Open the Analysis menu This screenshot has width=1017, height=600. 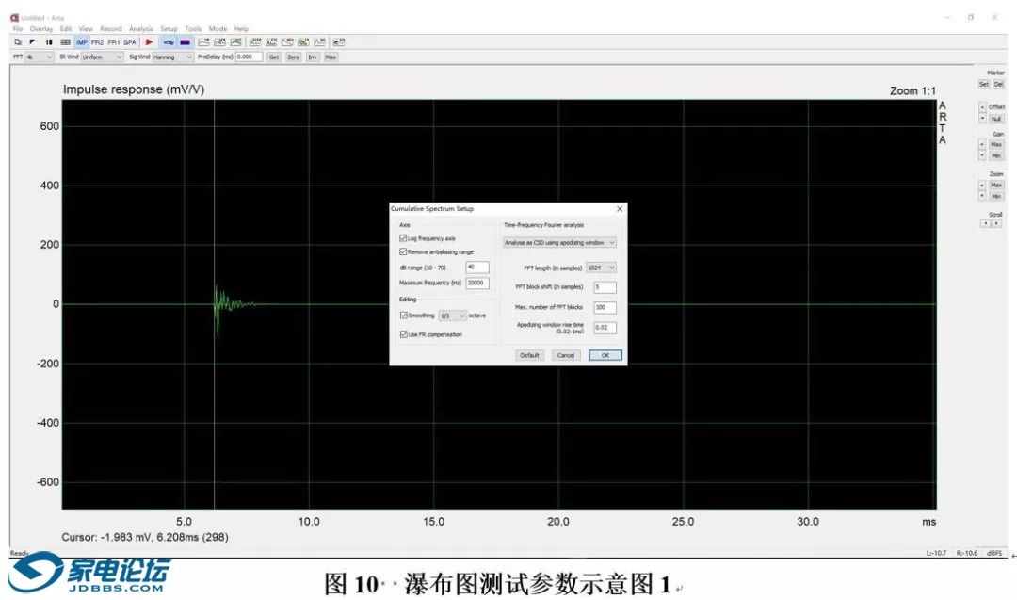click(140, 29)
